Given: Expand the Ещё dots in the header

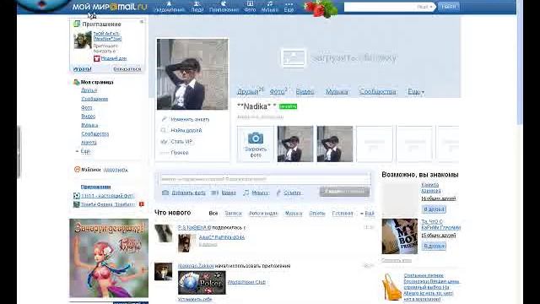Looking at the screenshot, I should (289, 7).
